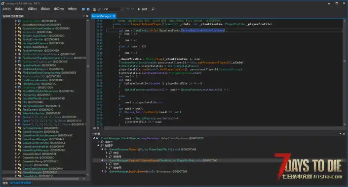This screenshot has width=348, height=187.
Task: Select FileBackedDecoOccupiedMap in the tree
Action: coord(49,73)
